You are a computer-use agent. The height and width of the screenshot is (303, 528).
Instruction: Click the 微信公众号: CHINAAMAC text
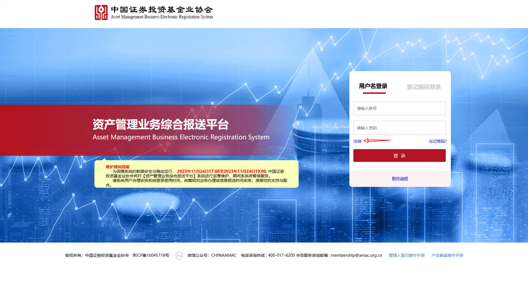[212, 255]
